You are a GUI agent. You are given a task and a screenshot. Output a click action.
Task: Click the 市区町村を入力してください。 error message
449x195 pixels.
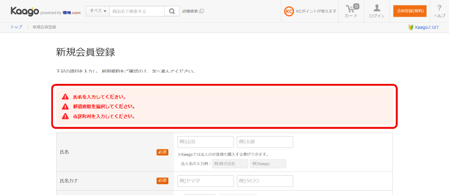[x=104, y=116]
